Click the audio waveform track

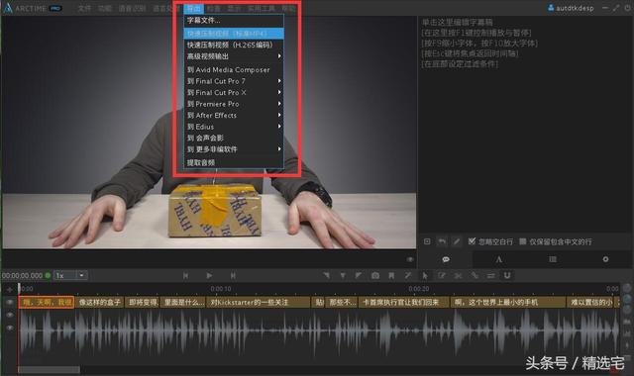click(x=319, y=331)
